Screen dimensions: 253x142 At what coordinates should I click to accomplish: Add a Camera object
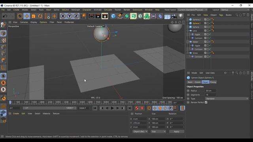[174, 16]
